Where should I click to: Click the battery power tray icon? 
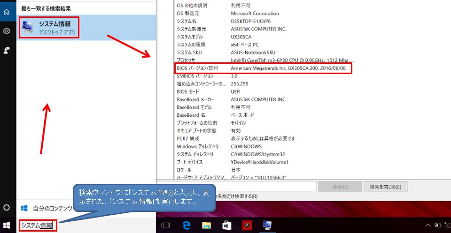click(x=437, y=225)
